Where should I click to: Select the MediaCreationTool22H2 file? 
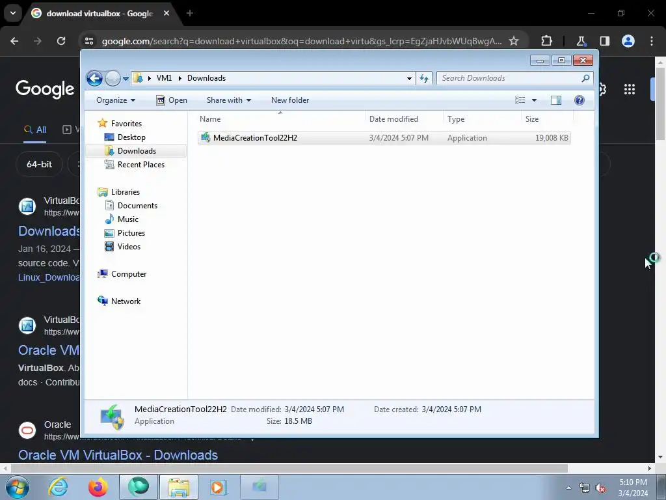coord(384,138)
